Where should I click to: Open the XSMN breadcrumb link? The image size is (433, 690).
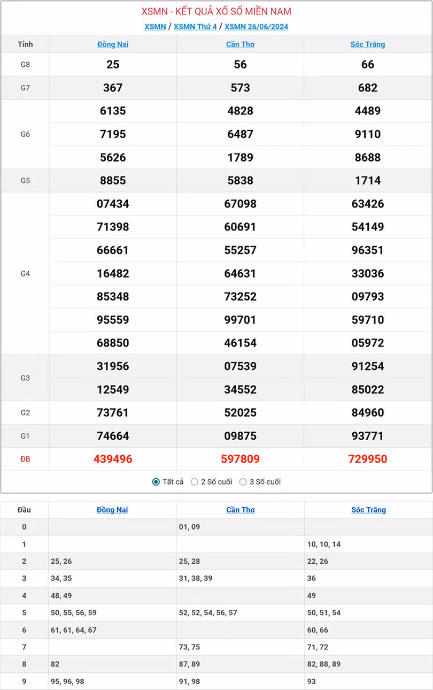[x=155, y=27]
